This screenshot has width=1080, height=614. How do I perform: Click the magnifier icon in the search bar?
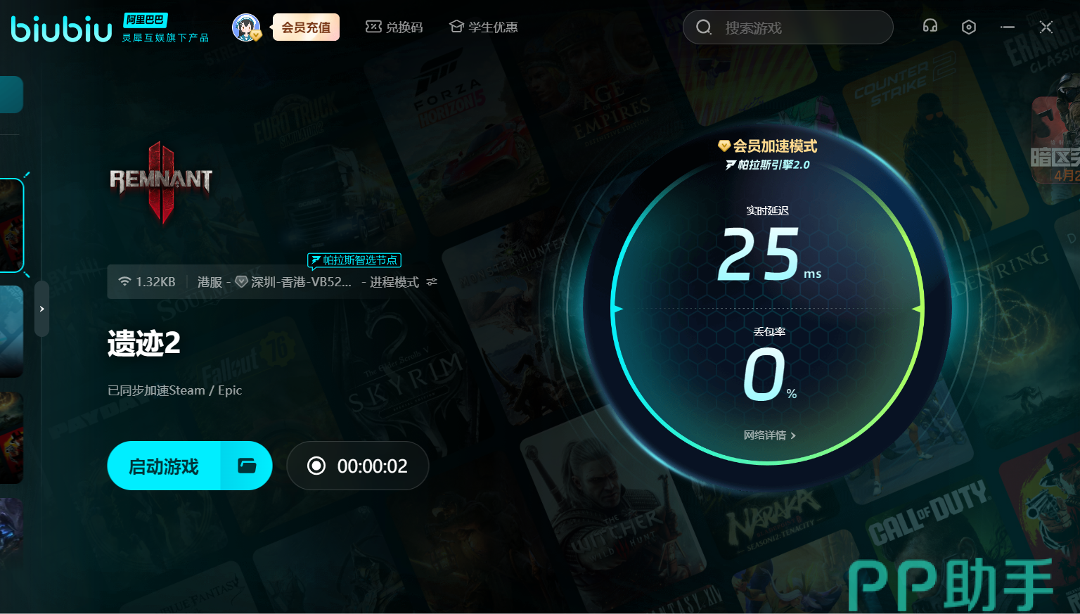[x=703, y=27]
